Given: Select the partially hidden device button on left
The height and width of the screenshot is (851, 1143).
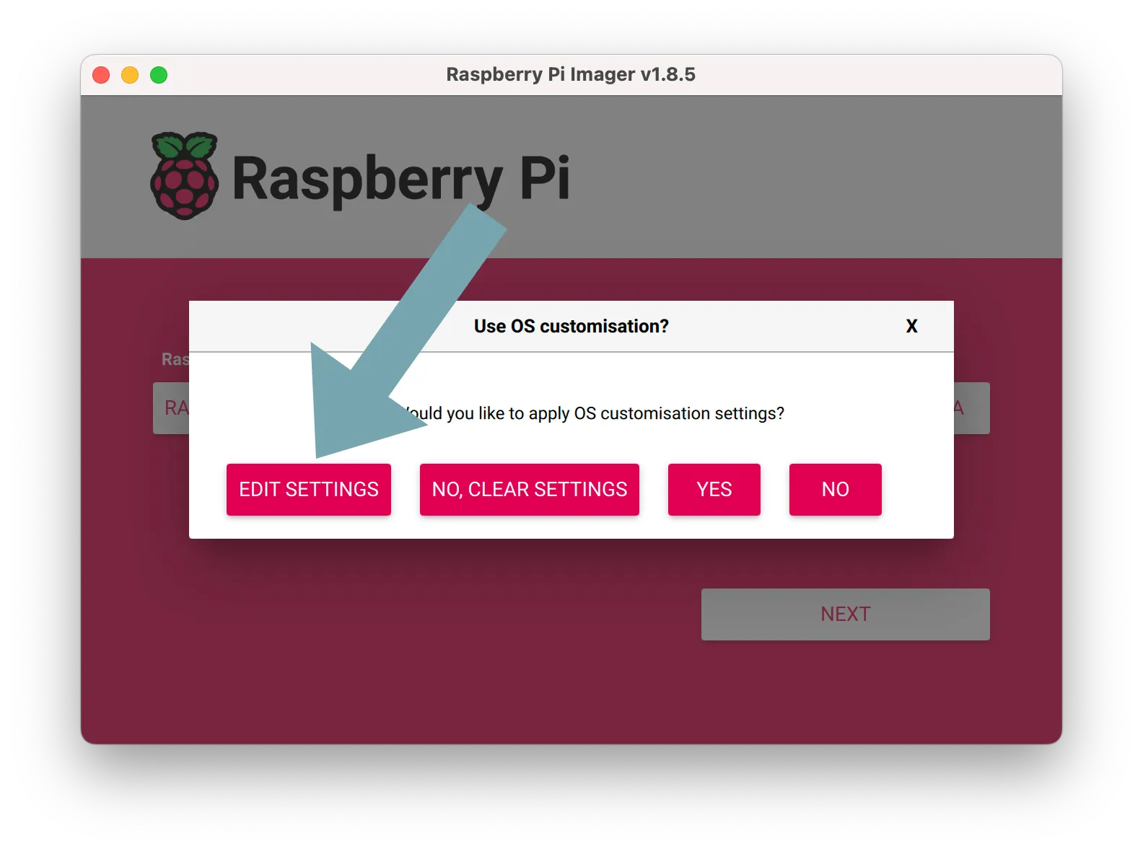Looking at the screenshot, I should coord(171,408).
